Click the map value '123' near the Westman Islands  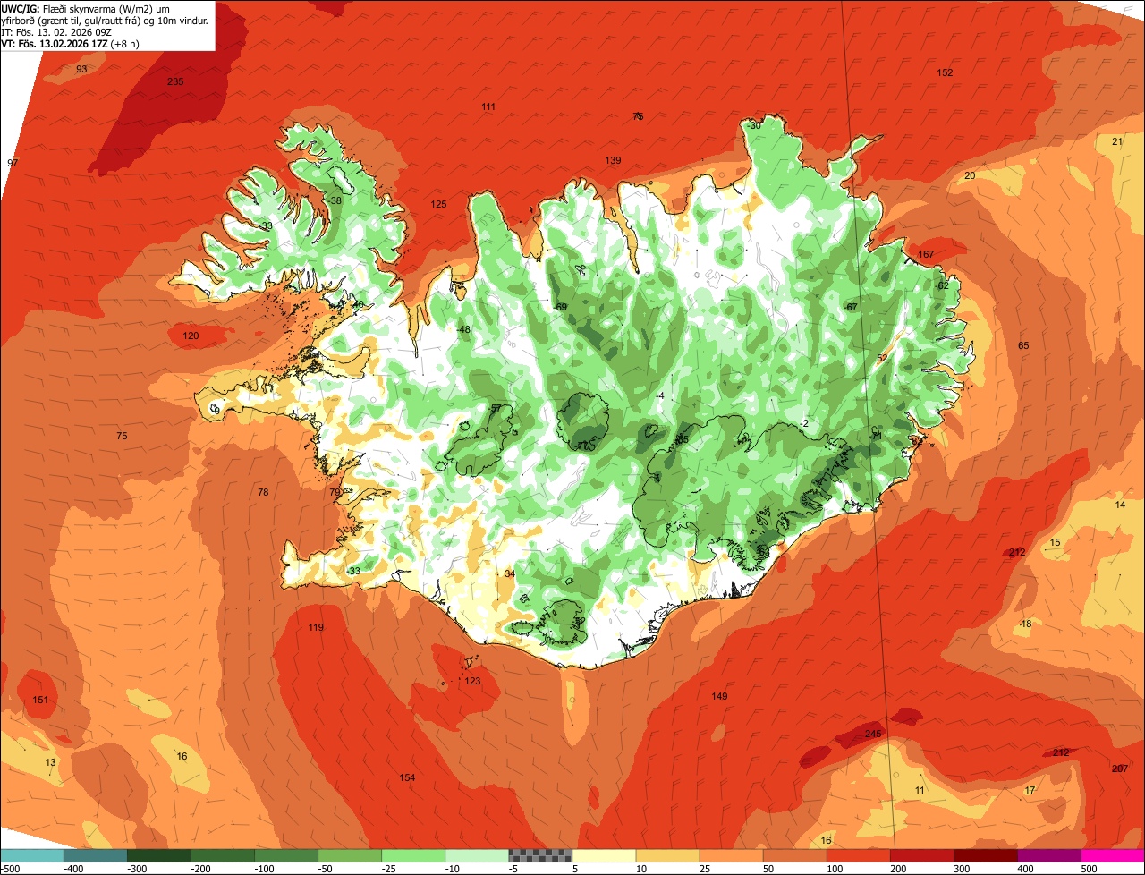tap(472, 682)
